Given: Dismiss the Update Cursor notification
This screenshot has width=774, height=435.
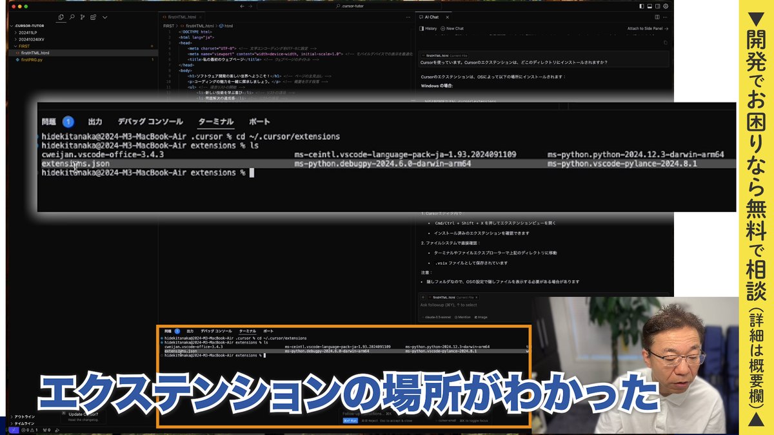Looking at the screenshot, I should click(x=64, y=413).
